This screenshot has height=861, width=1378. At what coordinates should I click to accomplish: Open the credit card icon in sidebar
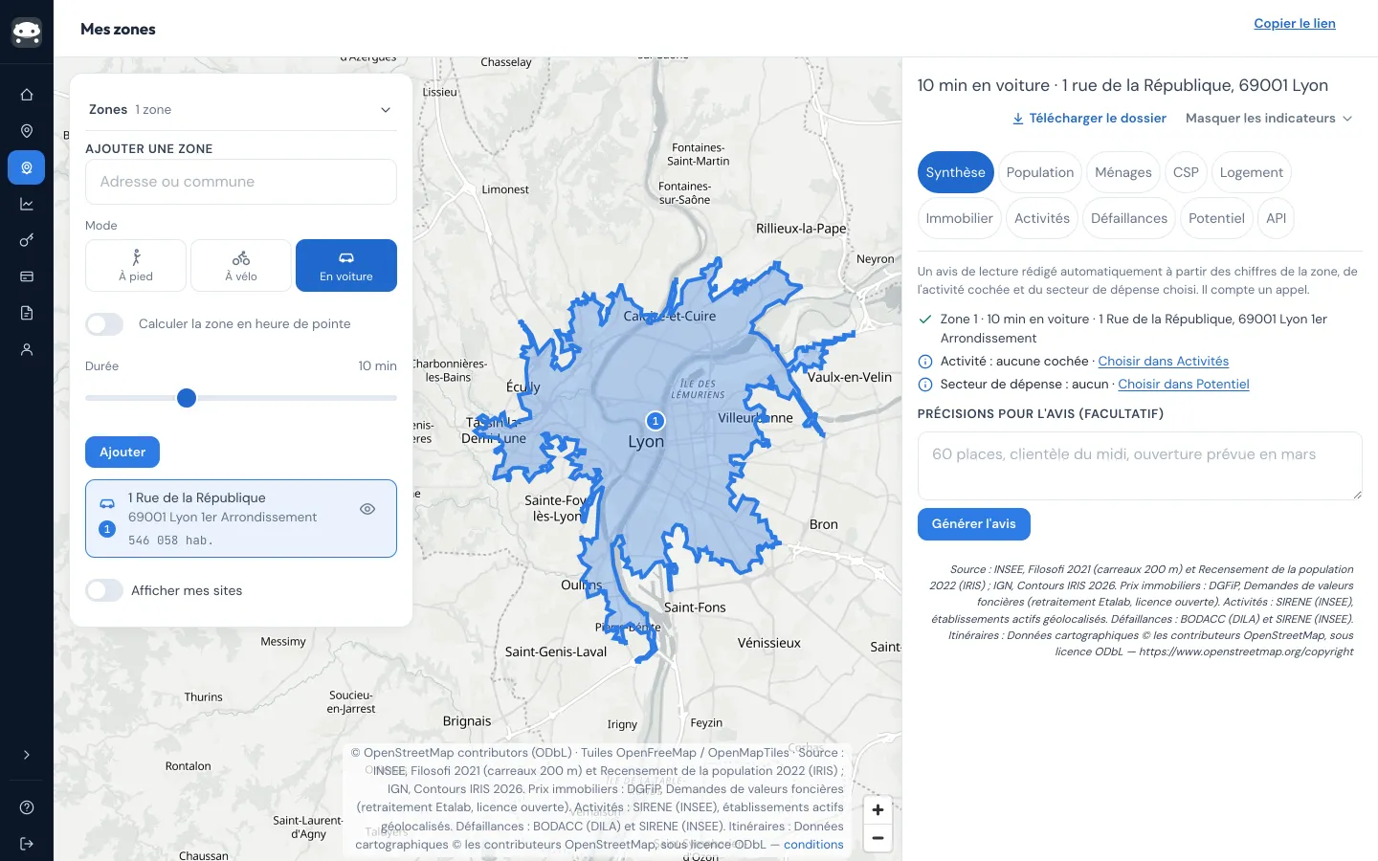[x=27, y=276]
